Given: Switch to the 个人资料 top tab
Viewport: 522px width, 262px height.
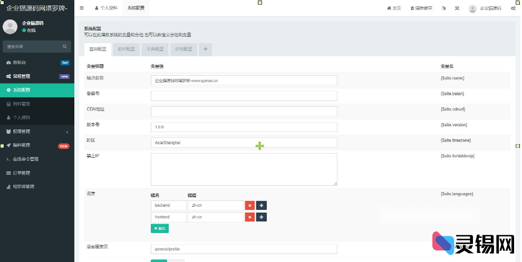Looking at the screenshot, I should (106, 8).
